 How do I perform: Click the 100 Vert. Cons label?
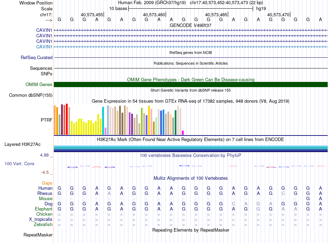tap(19, 163)
